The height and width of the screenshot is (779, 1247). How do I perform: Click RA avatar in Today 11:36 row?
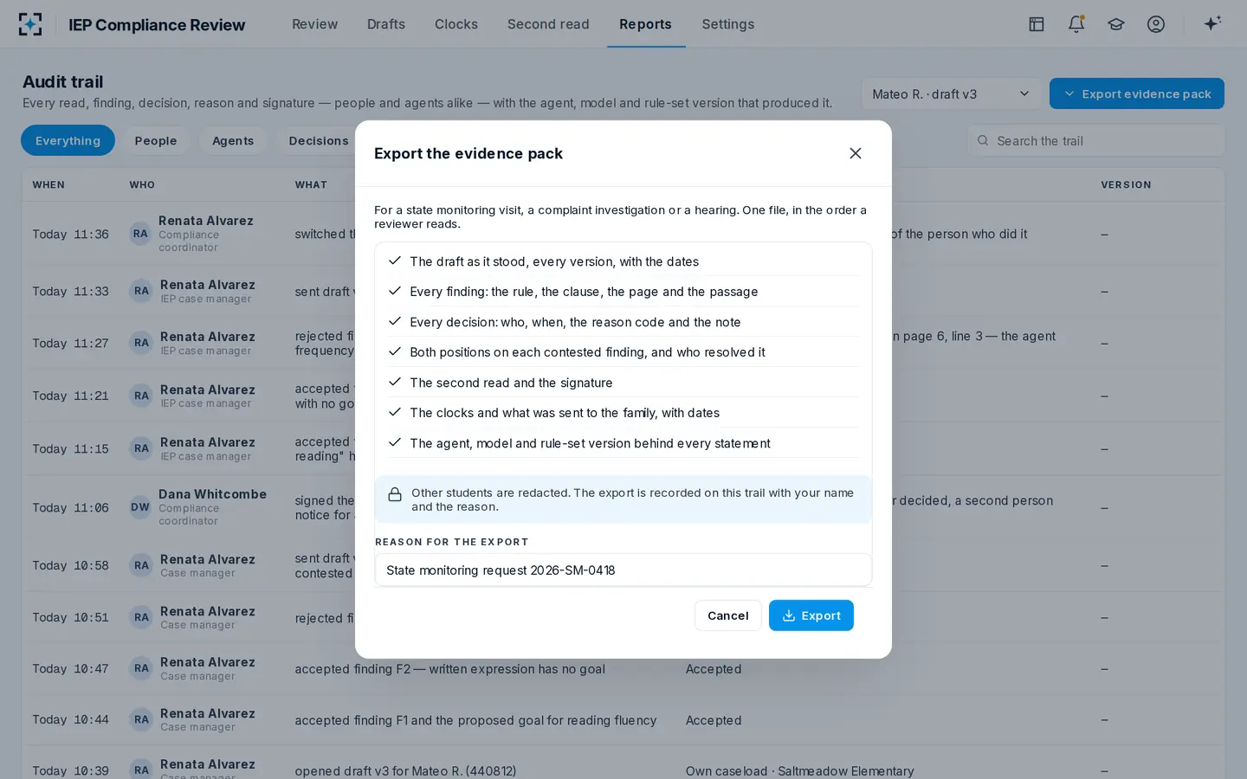(140, 234)
